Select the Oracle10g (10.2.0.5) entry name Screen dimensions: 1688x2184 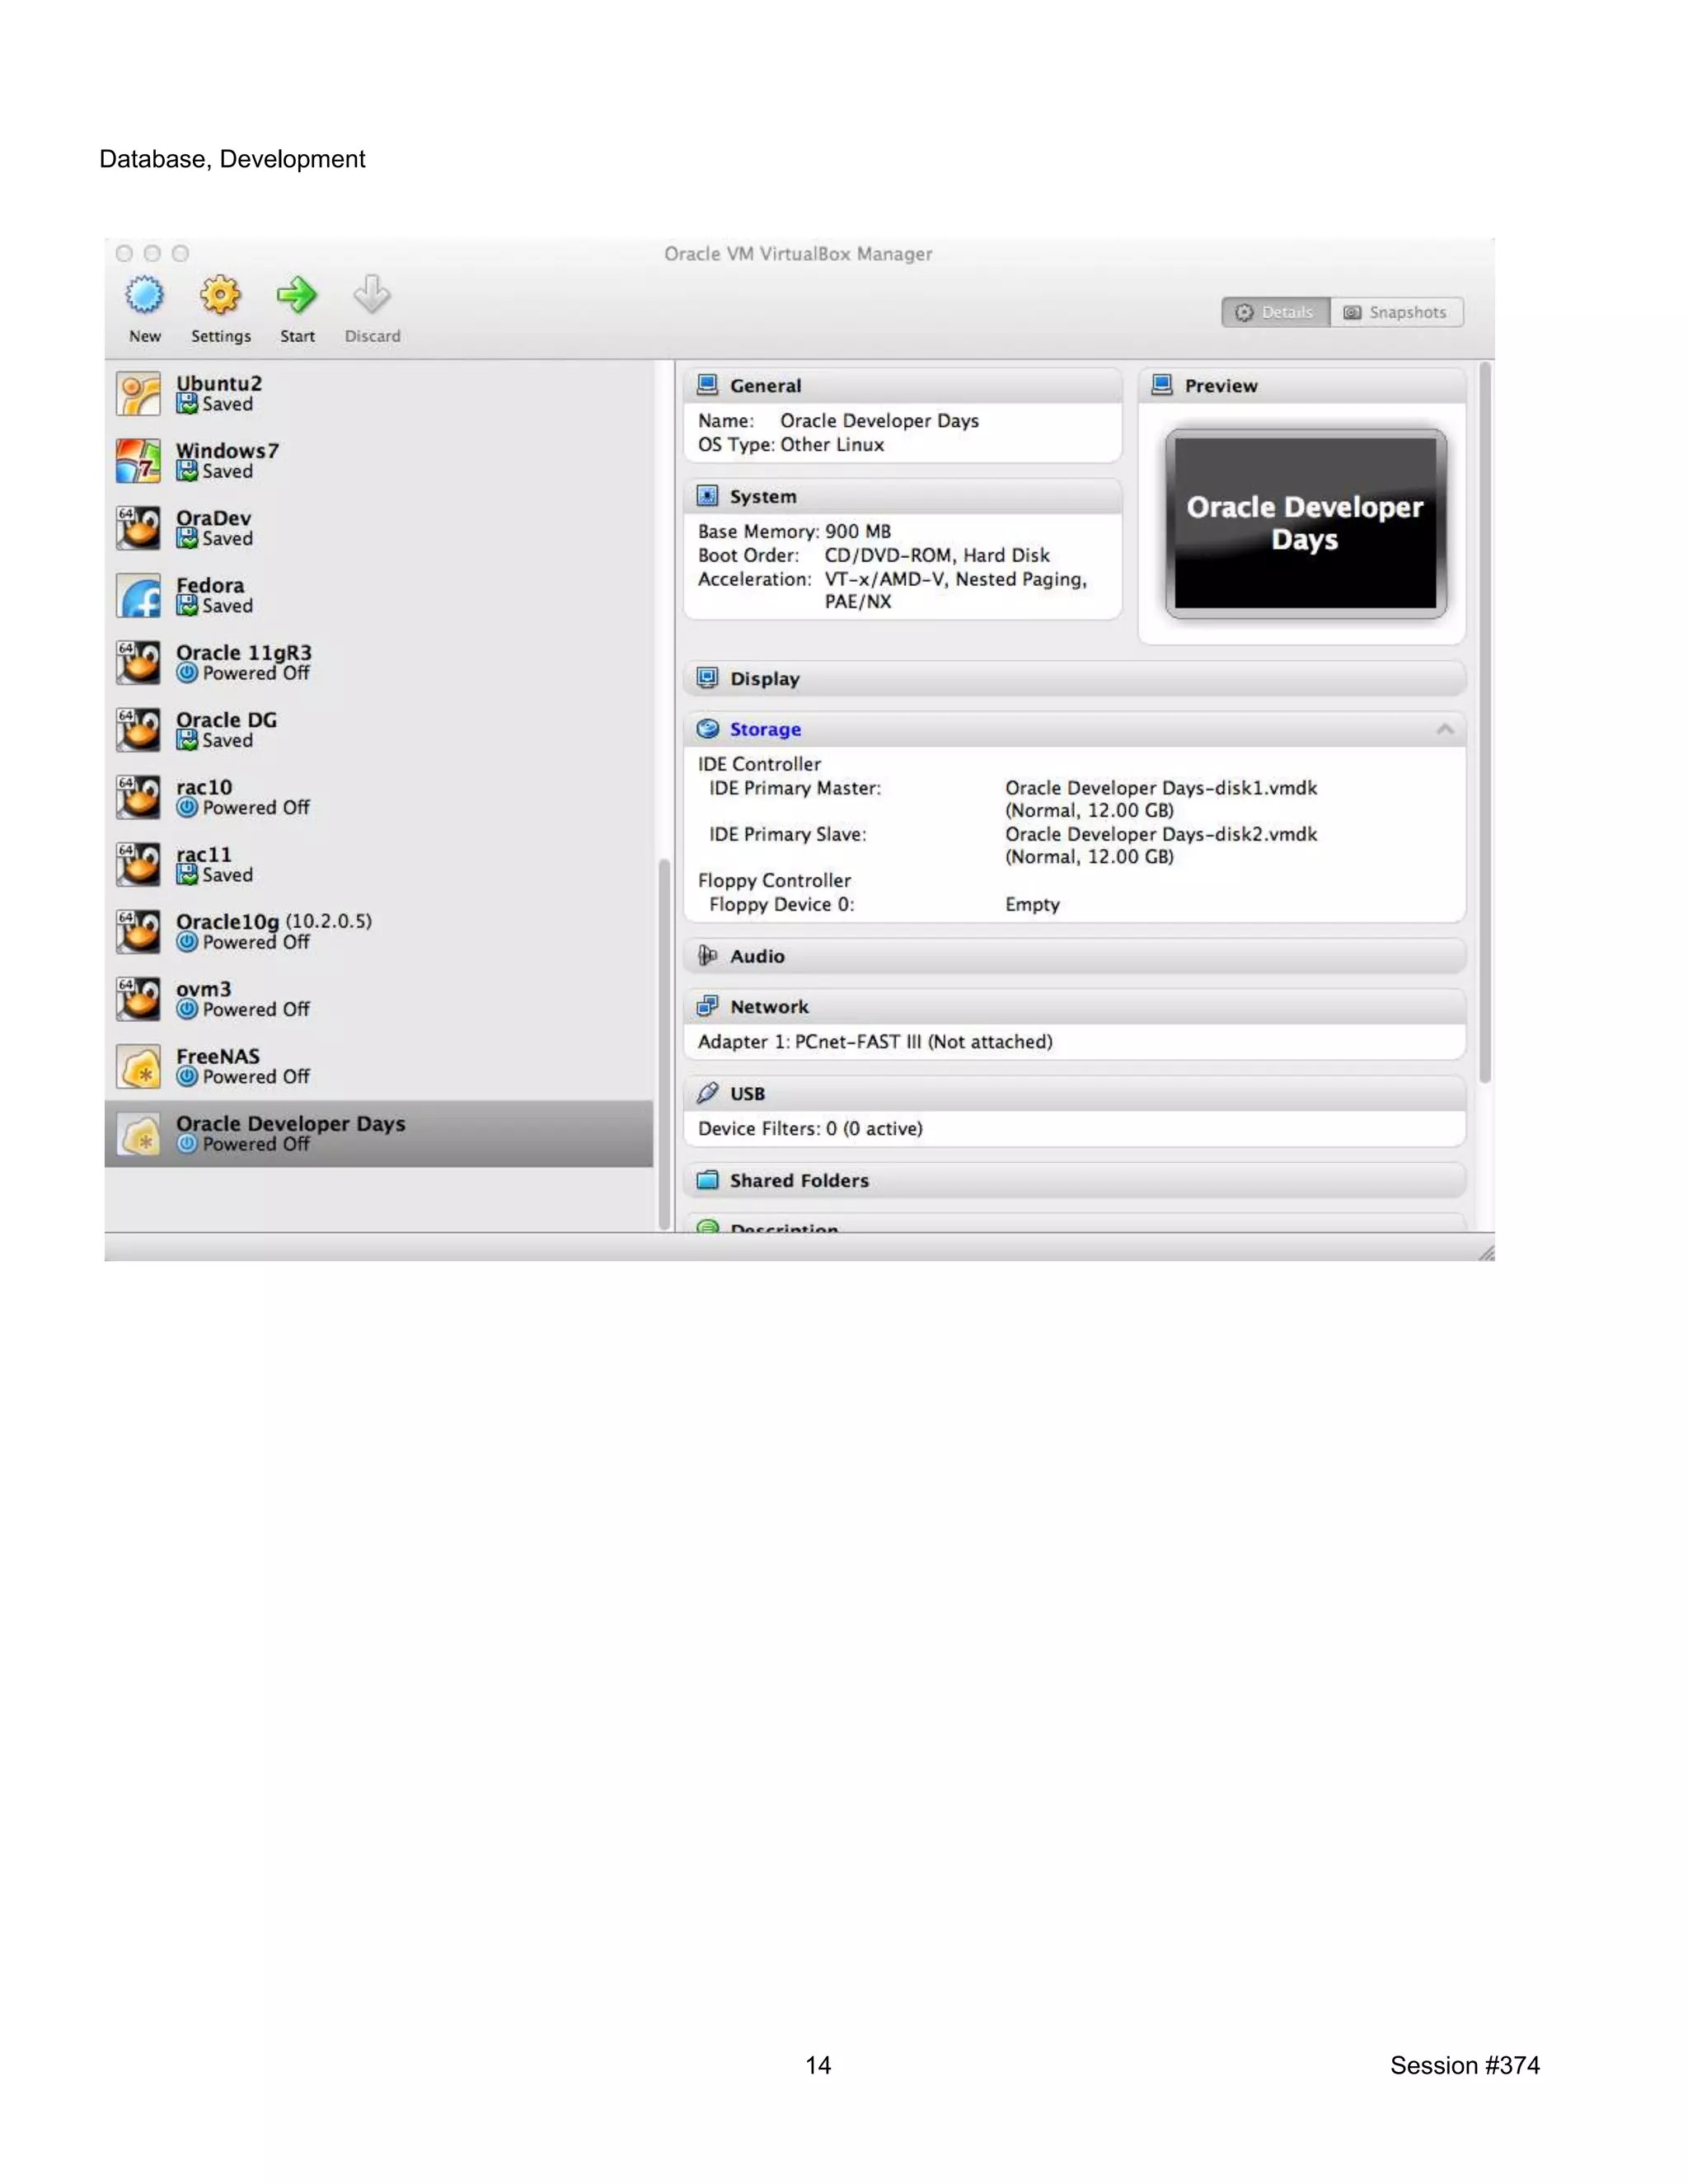tap(274, 921)
